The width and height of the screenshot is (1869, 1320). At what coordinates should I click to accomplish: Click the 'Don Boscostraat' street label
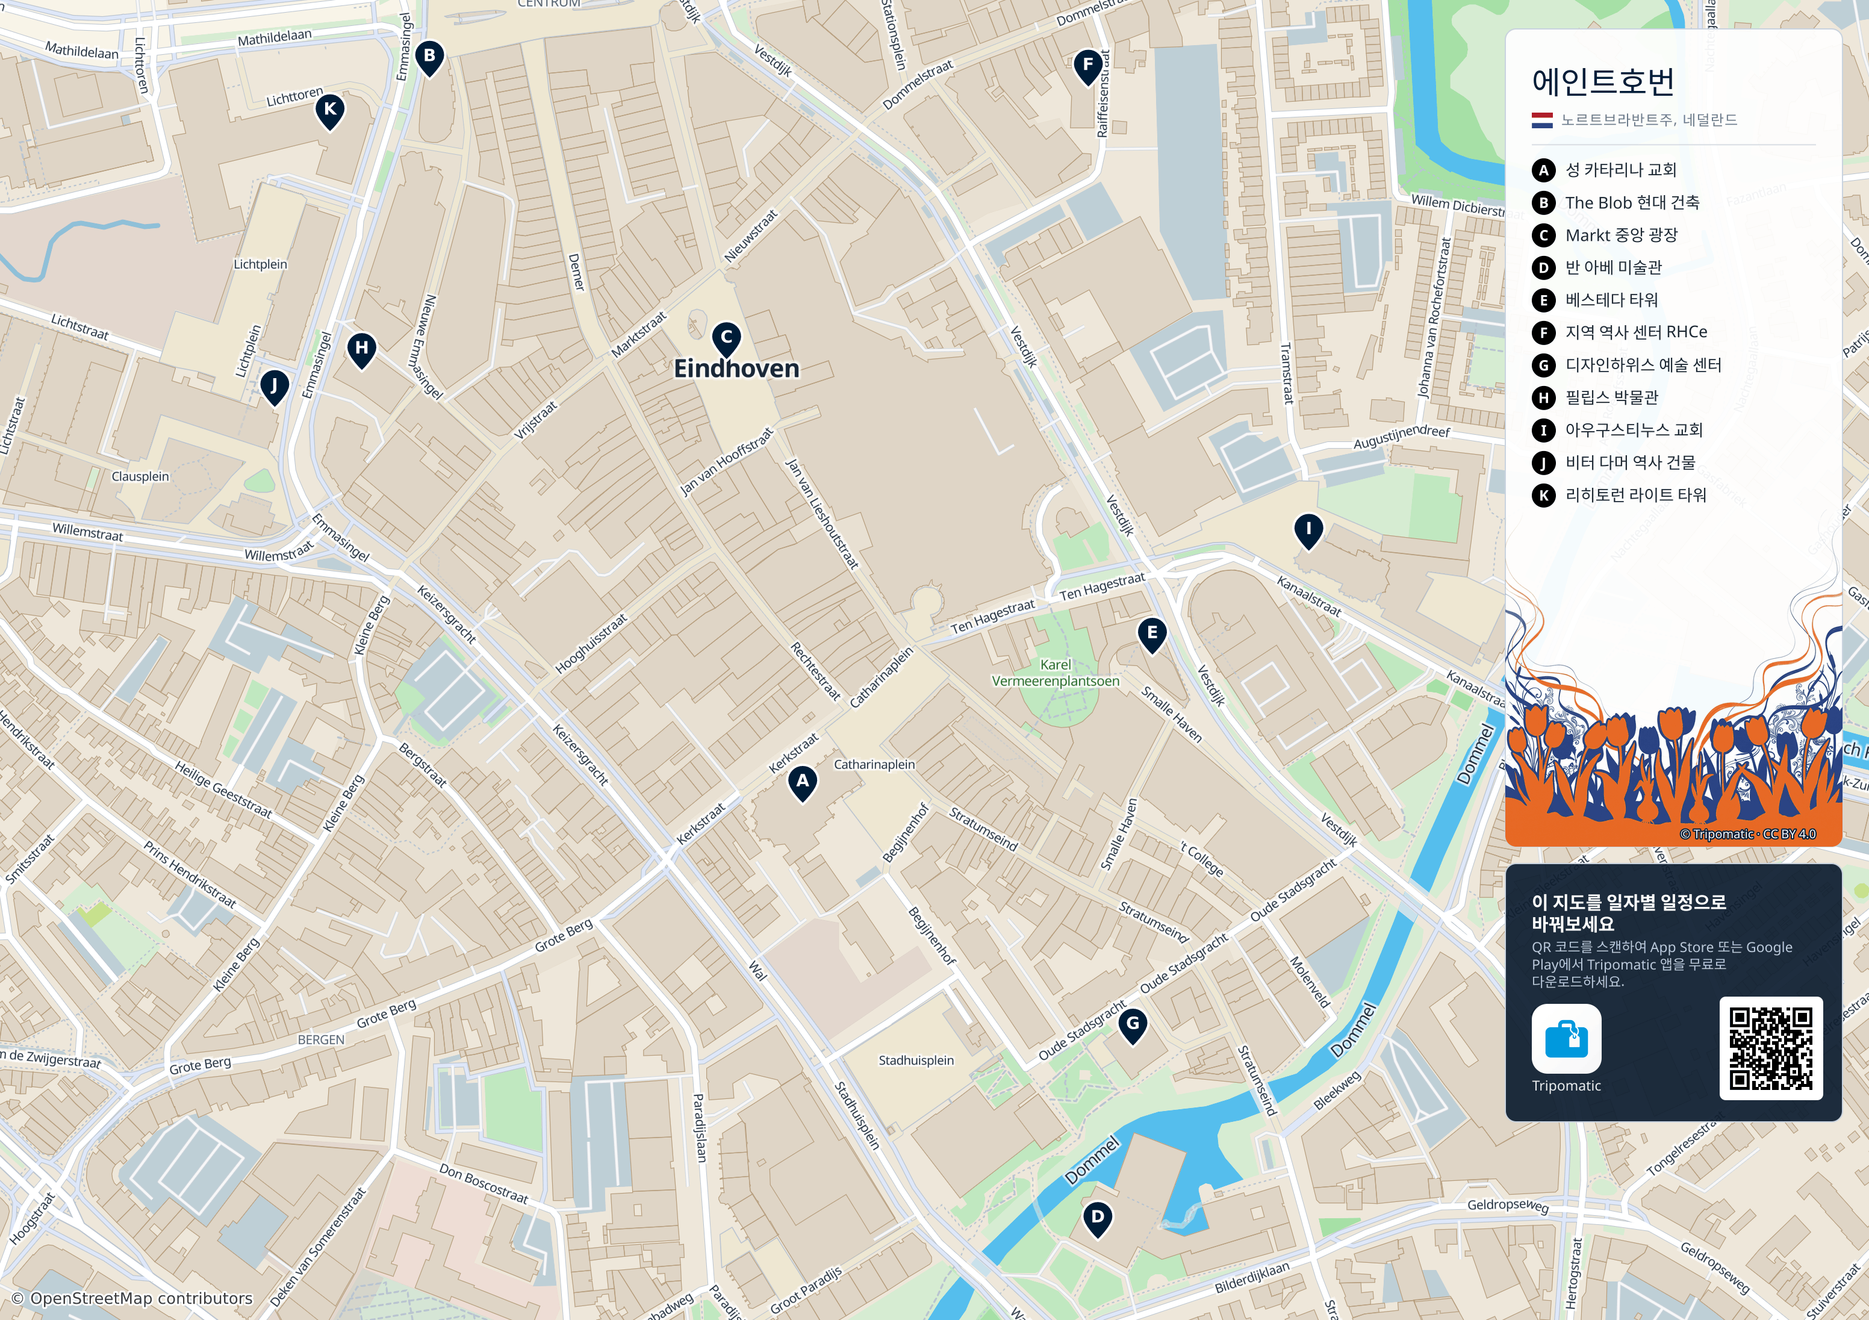tap(484, 1184)
